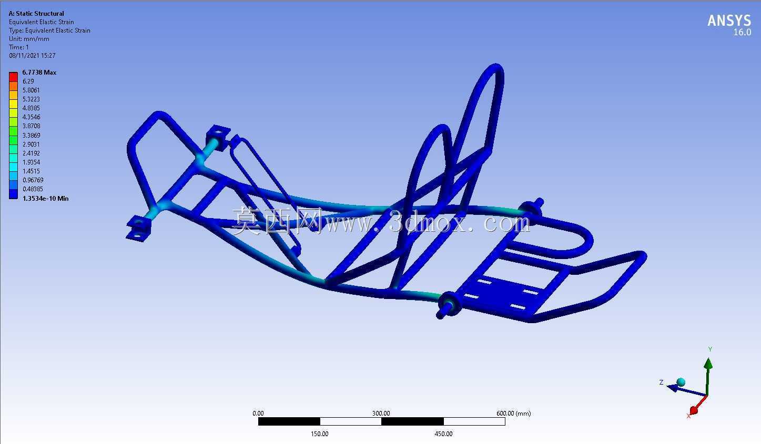The width and height of the screenshot is (761, 444).
Task: Click the ANSYS logo
Action: point(729,20)
